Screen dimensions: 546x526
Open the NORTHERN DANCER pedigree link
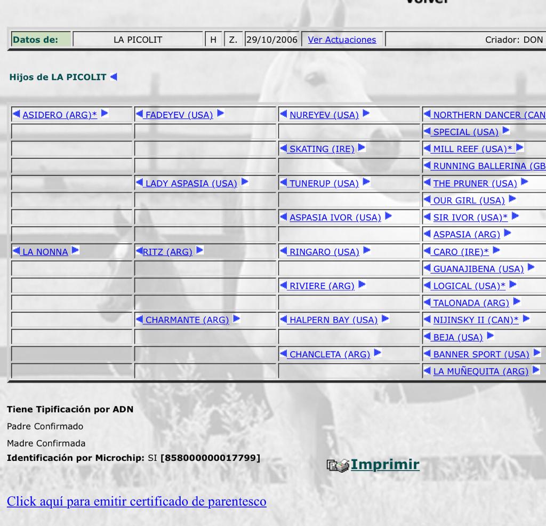point(488,115)
